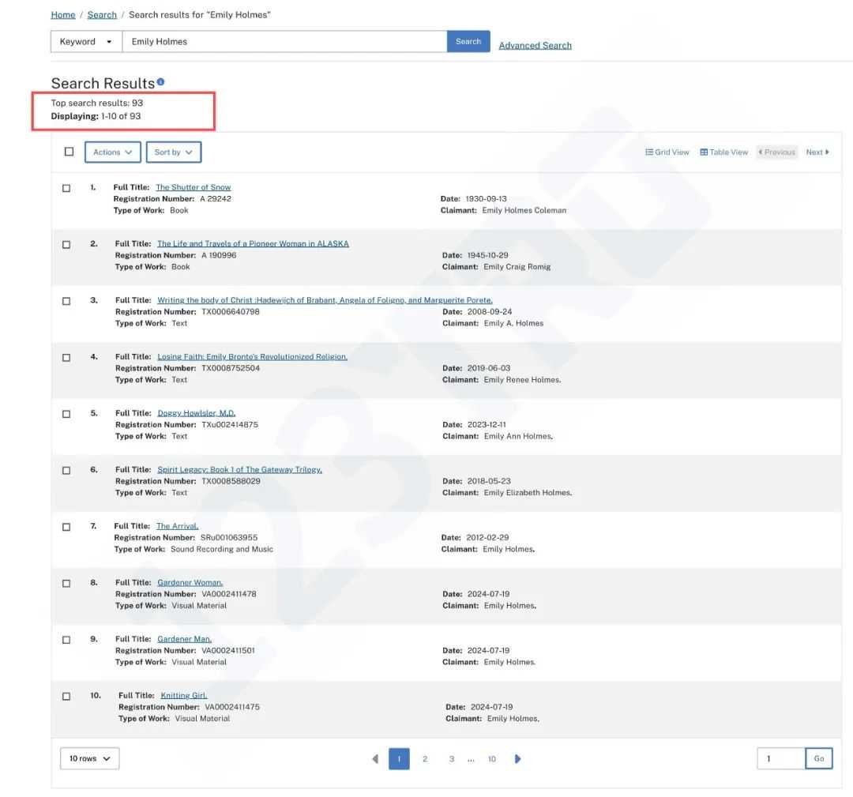Go to results page 2

pyautogui.click(x=425, y=759)
